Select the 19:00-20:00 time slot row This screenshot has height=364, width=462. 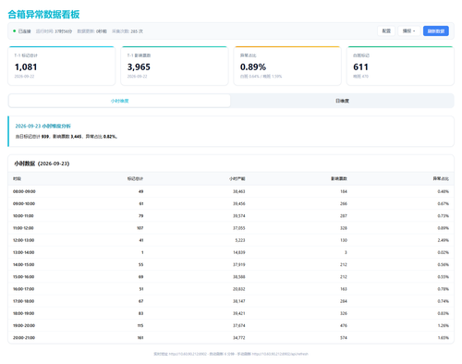[x=231, y=325]
